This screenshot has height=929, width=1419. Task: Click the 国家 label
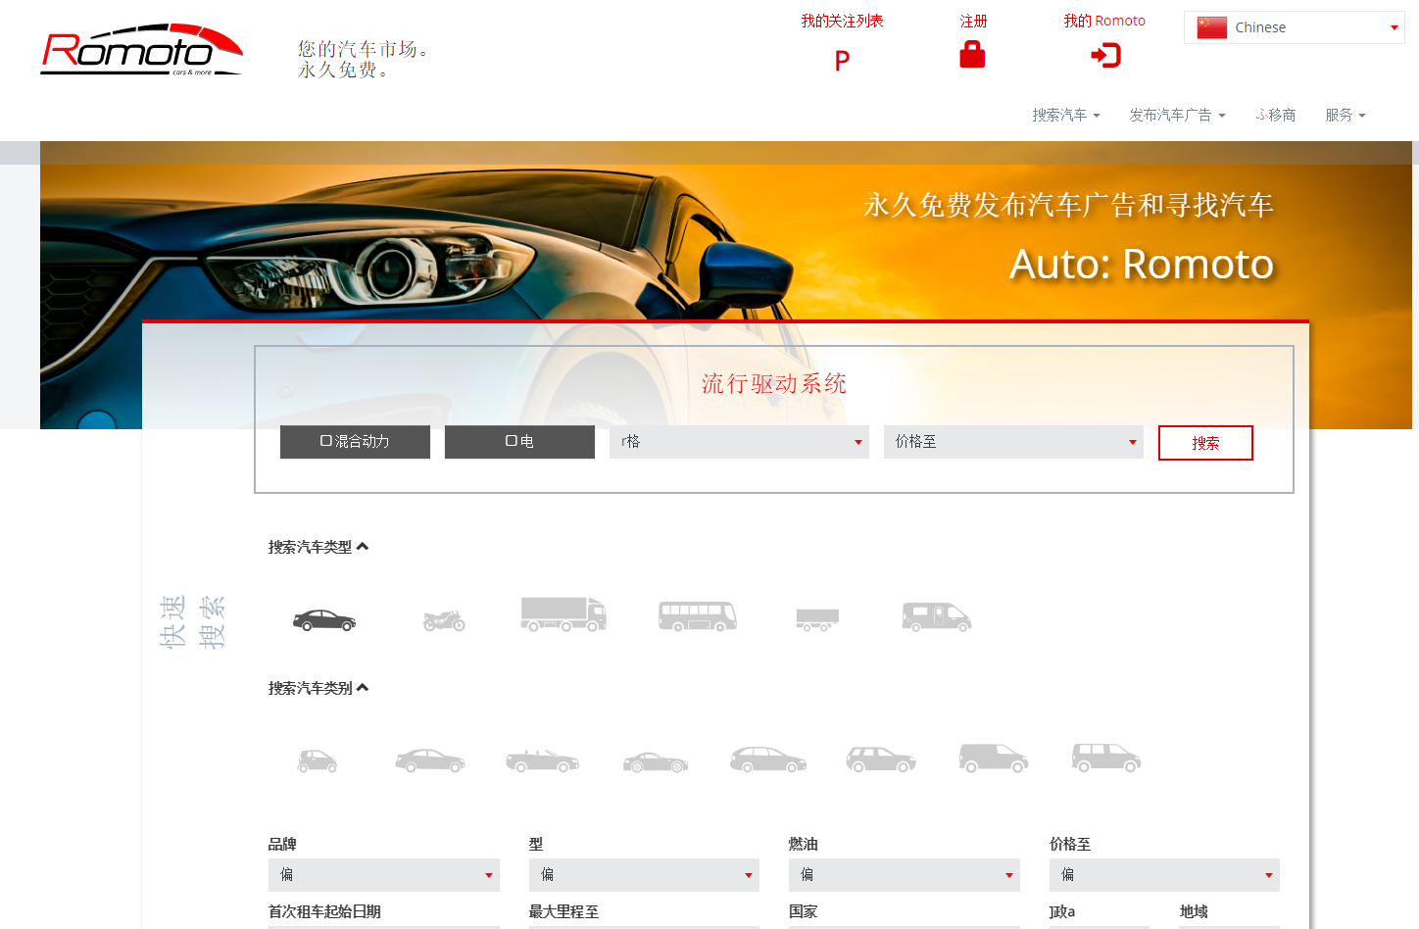click(803, 911)
